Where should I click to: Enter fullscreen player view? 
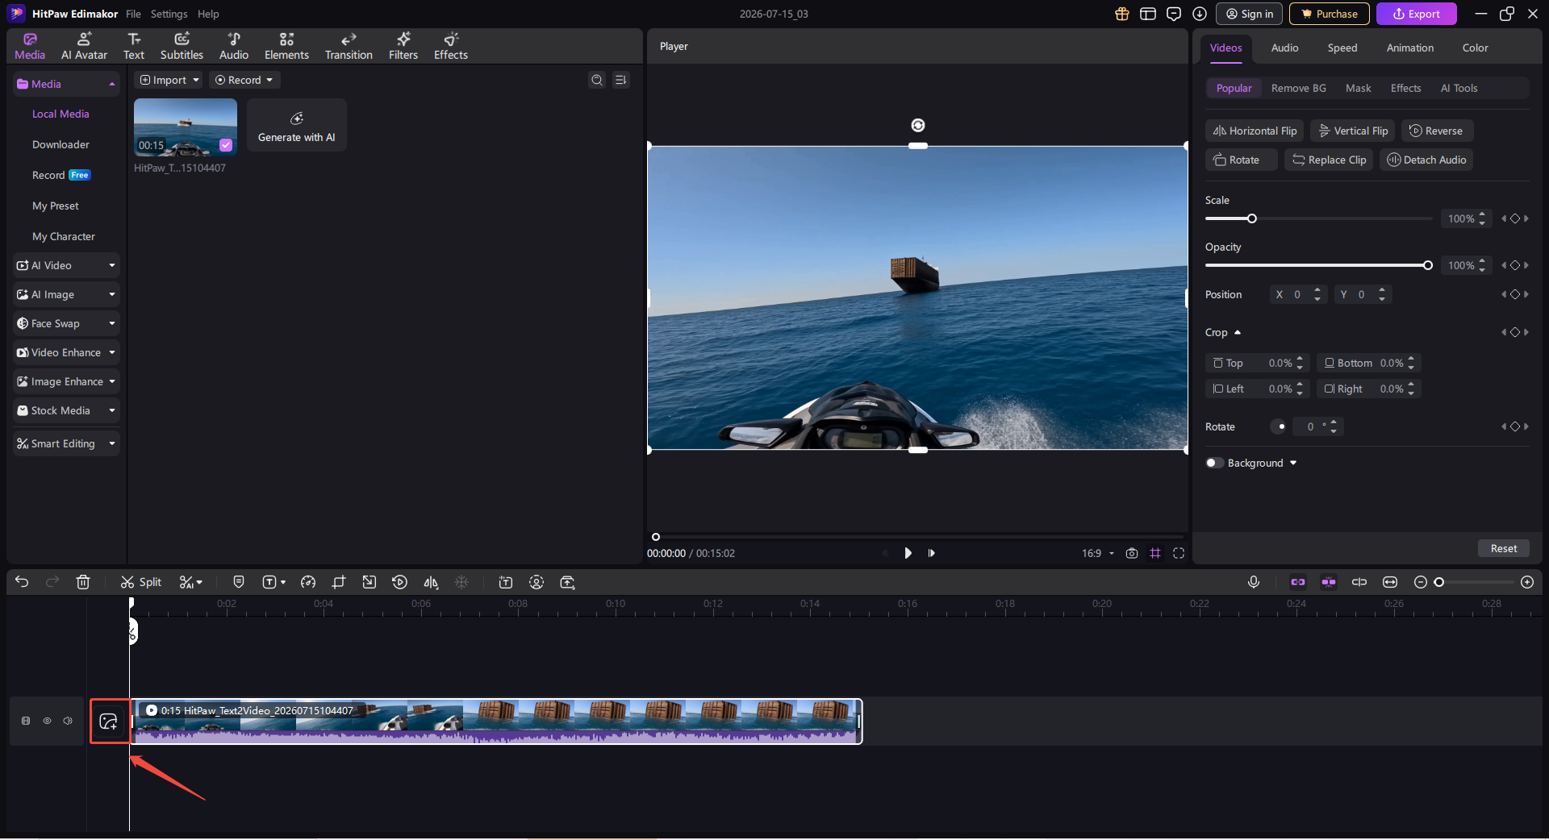1179,553
